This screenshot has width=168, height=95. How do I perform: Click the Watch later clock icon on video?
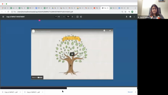coord(104,31)
